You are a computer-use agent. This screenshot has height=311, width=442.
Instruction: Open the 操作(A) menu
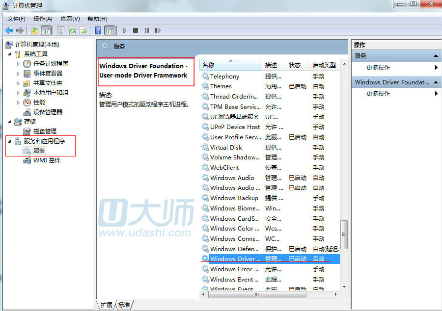pyautogui.click(x=43, y=19)
